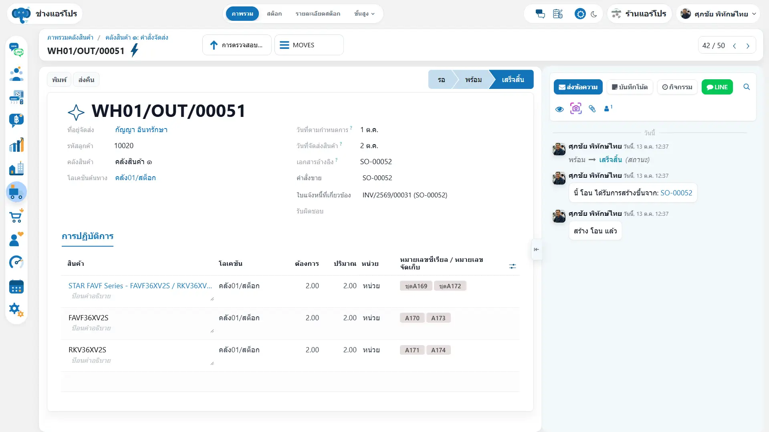Click the checklist notes icon in top bar
Screen dimensions: 769x432
[558, 14]
